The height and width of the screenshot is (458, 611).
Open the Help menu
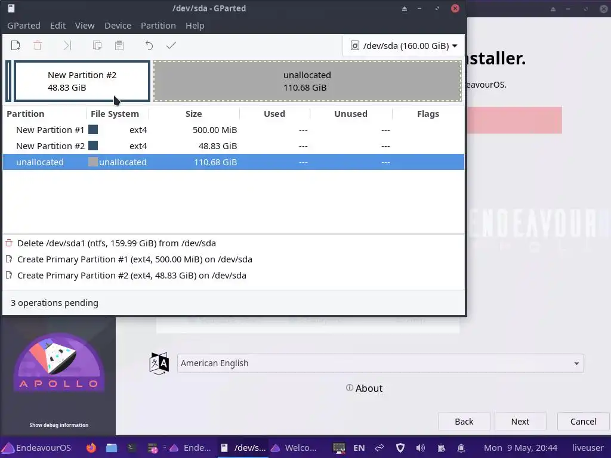[x=195, y=25]
